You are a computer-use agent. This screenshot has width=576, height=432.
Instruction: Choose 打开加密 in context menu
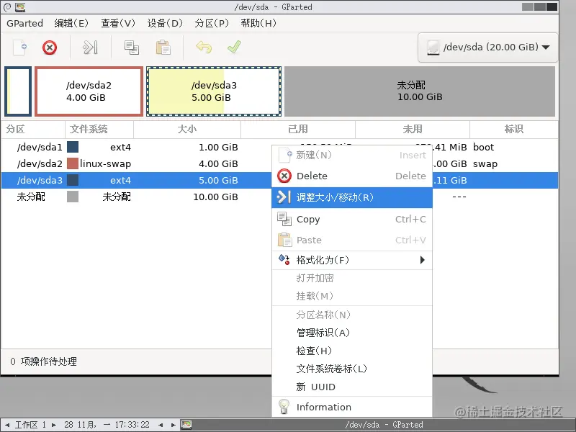[352, 279]
